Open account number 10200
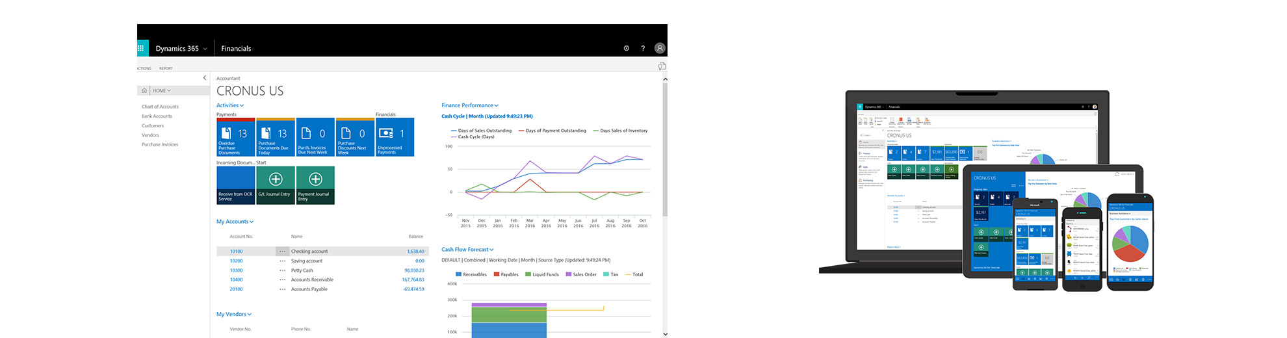The width and height of the screenshot is (1287, 338). pos(236,261)
